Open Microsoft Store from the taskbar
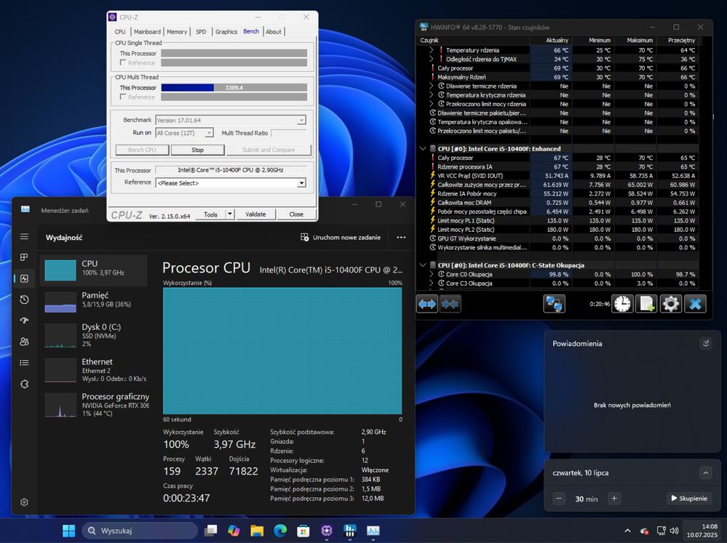This screenshot has height=543, width=727. tap(303, 531)
